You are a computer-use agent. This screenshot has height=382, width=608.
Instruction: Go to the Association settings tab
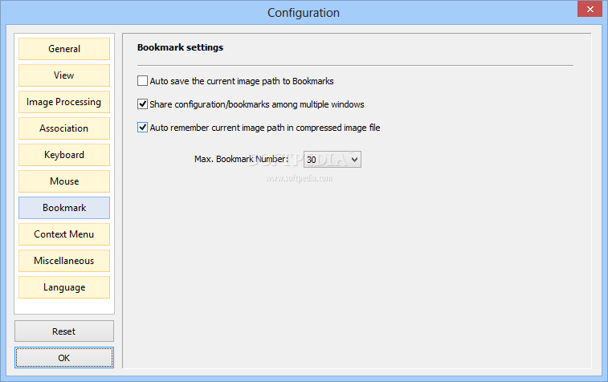[x=64, y=128]
